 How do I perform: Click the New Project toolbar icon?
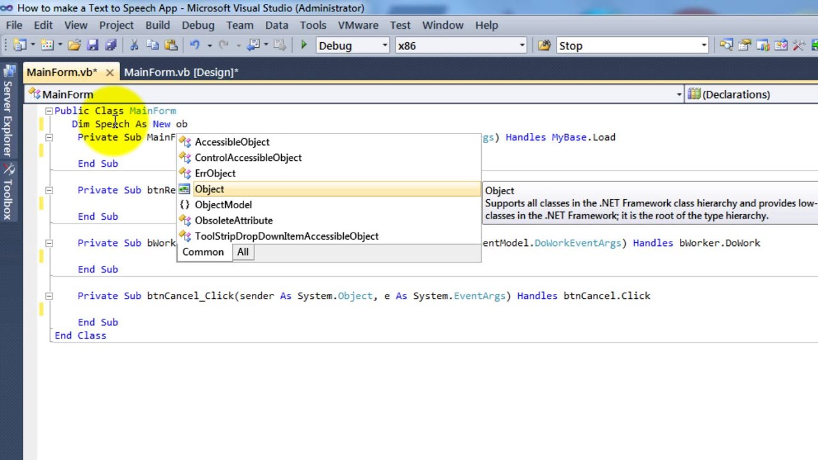(20, 45)
